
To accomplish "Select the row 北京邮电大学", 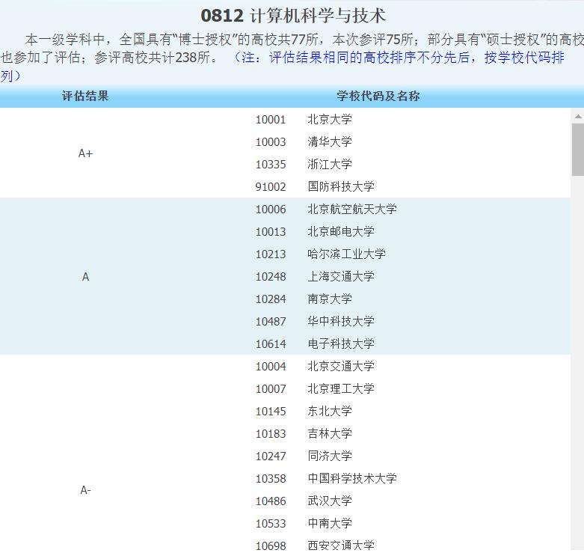I will pos(340,231).
